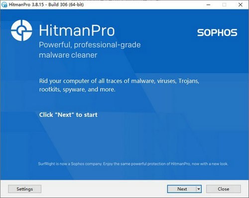Viewport: 249px width, 198px height.
Task: Click the "HitmanPro" heading text
Action: 77,30
